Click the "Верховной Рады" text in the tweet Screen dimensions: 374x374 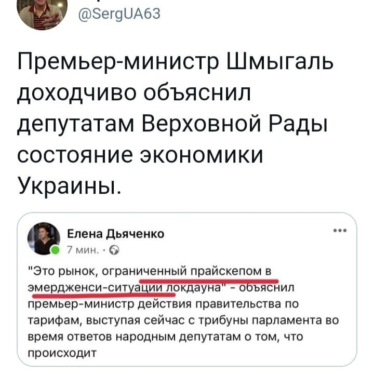click(235, 125)
